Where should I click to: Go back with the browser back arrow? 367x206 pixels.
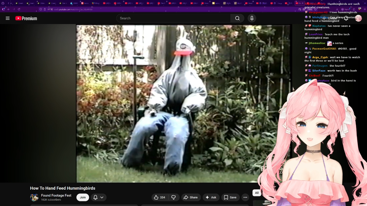8,9
